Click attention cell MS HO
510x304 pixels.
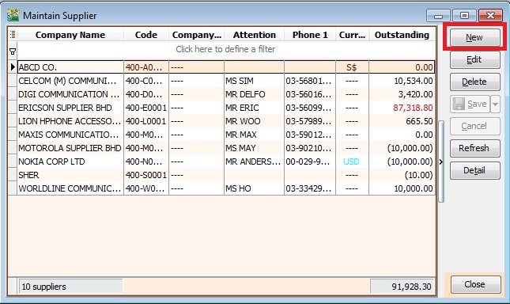click(254, 188)
